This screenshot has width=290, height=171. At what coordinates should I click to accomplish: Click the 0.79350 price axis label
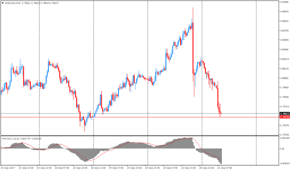284,135
